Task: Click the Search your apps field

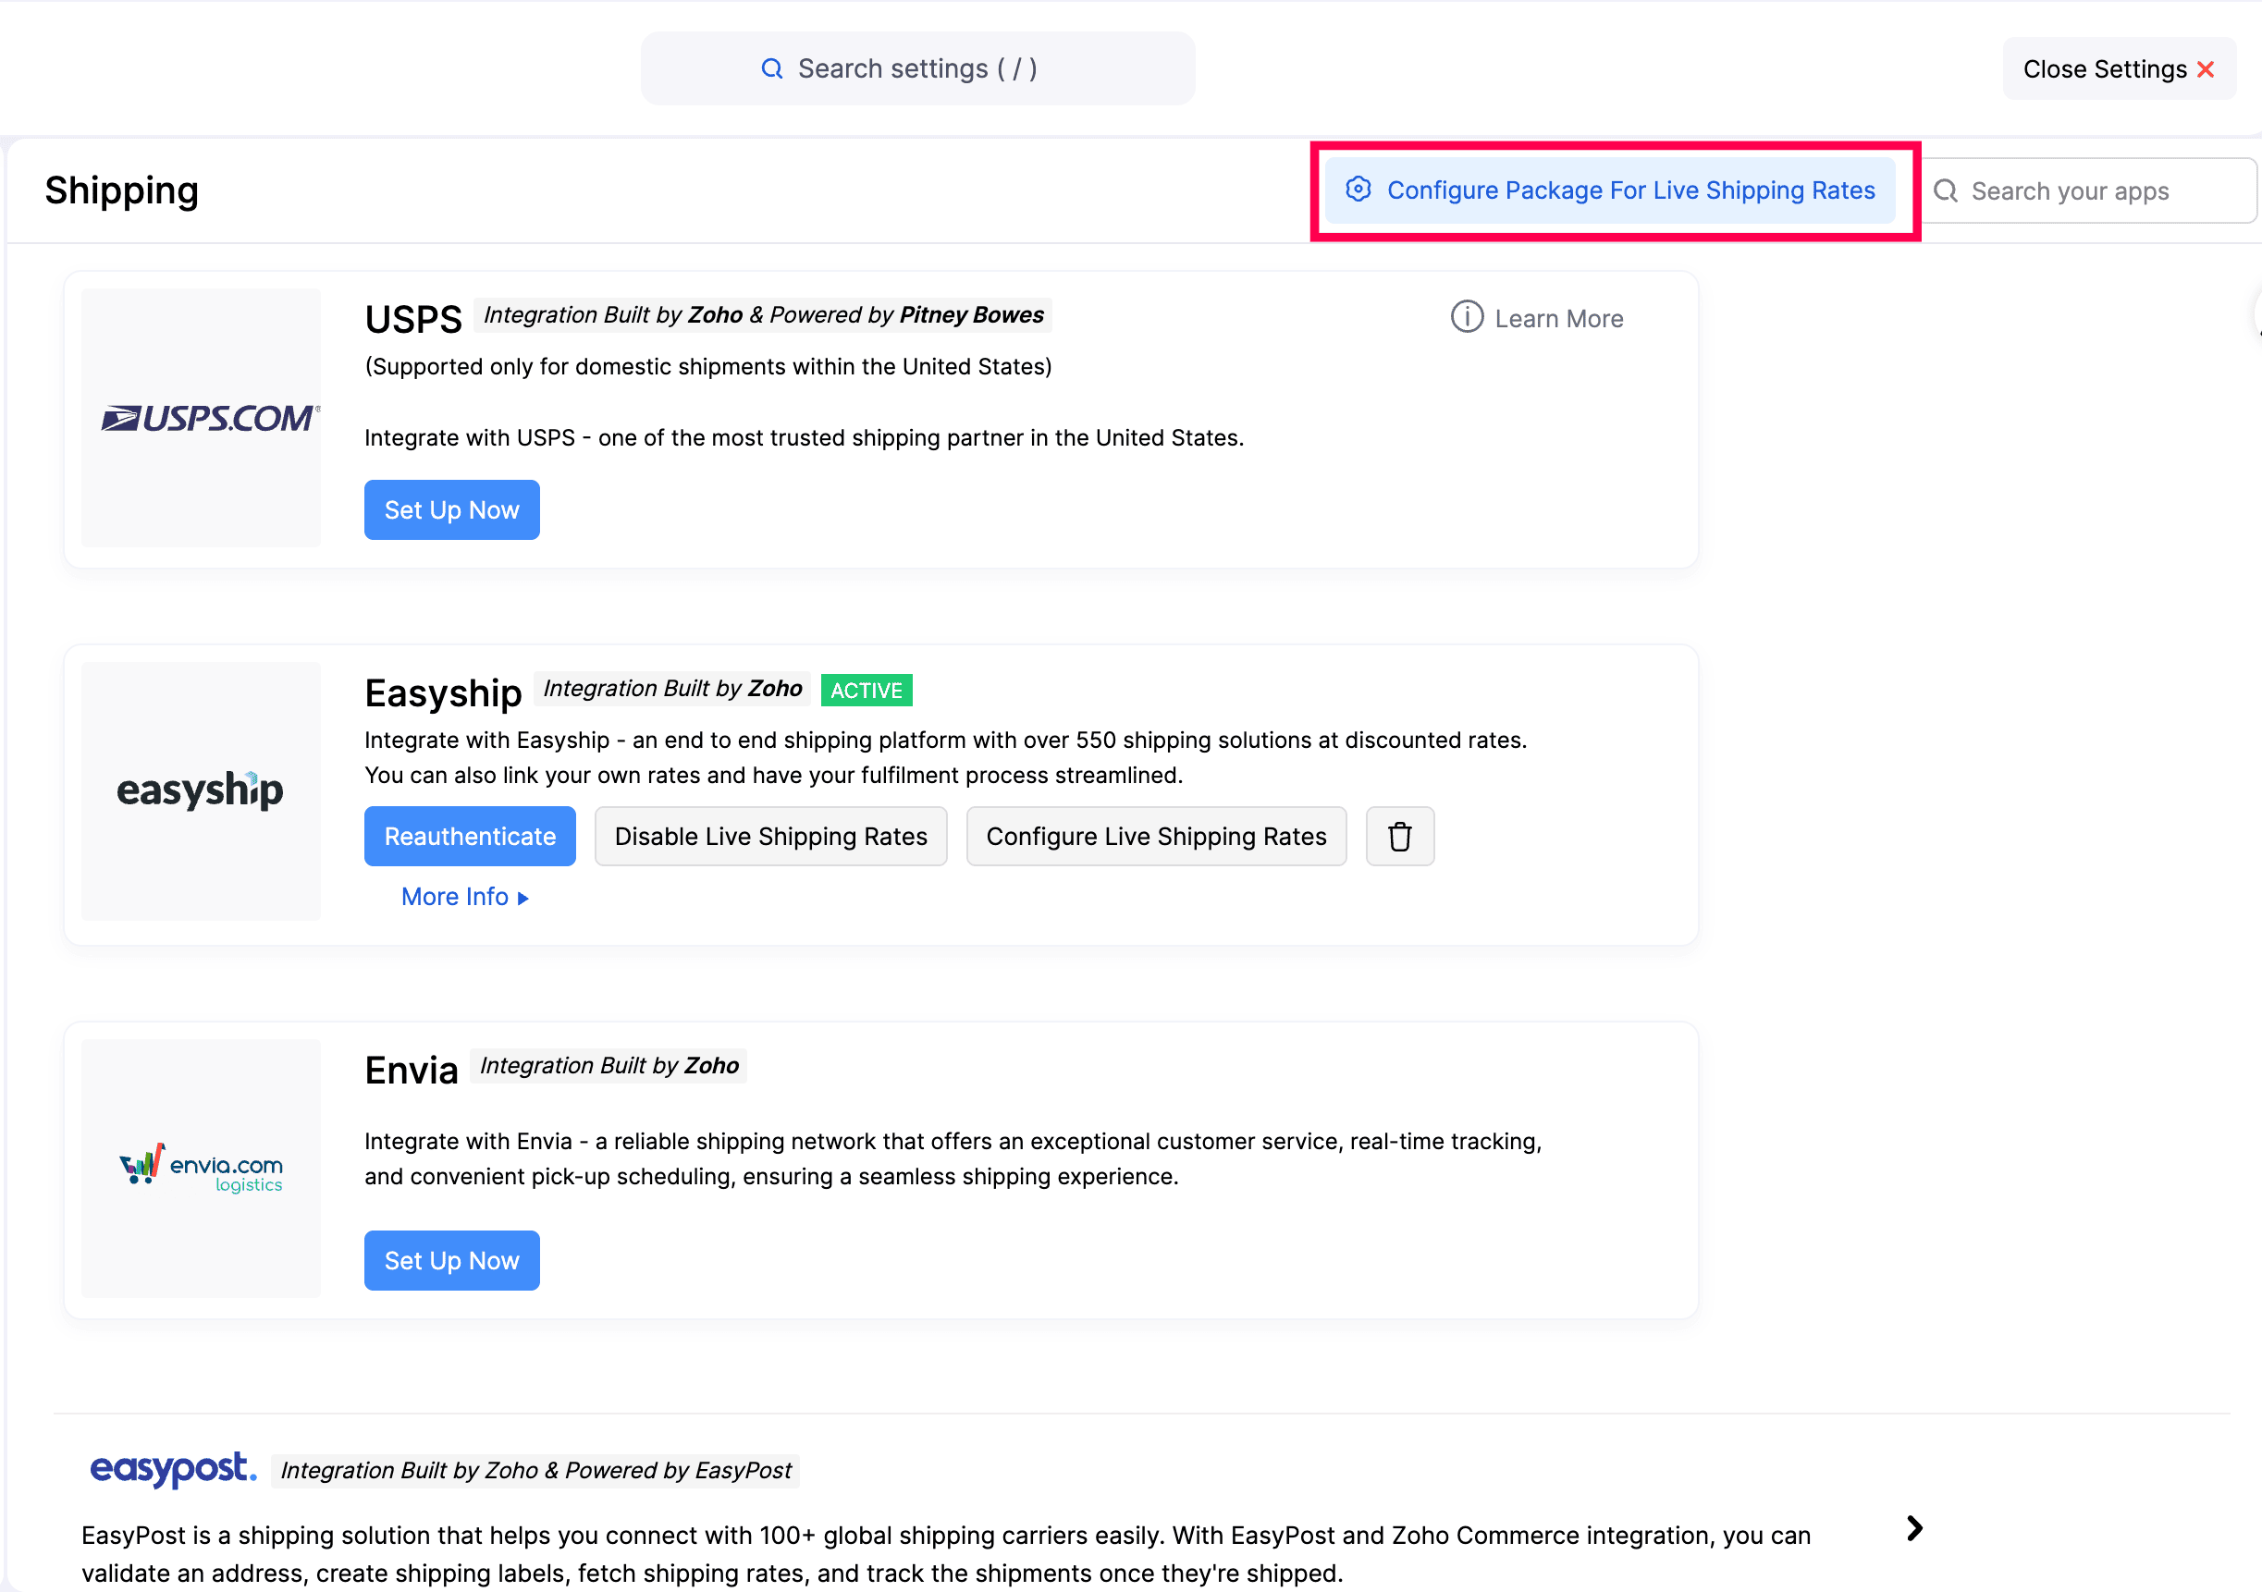Action: point(2089,191)
